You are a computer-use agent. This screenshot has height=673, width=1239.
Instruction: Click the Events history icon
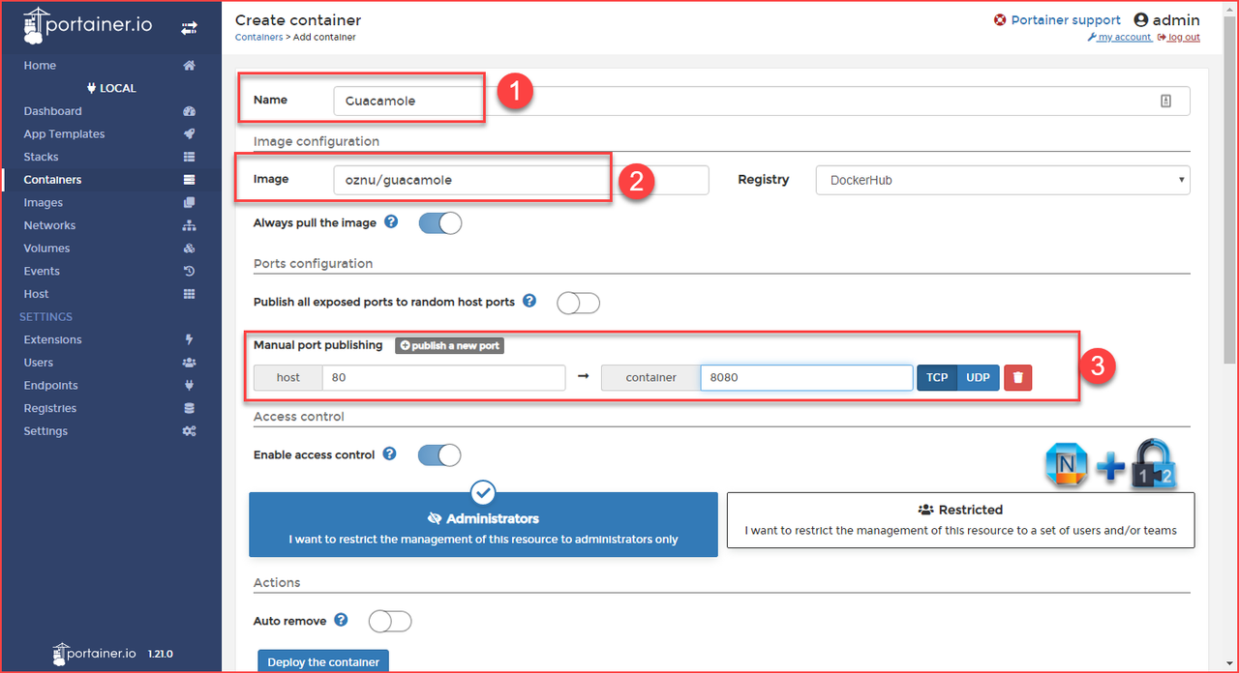pyautogui.click(x=190, y=272)
